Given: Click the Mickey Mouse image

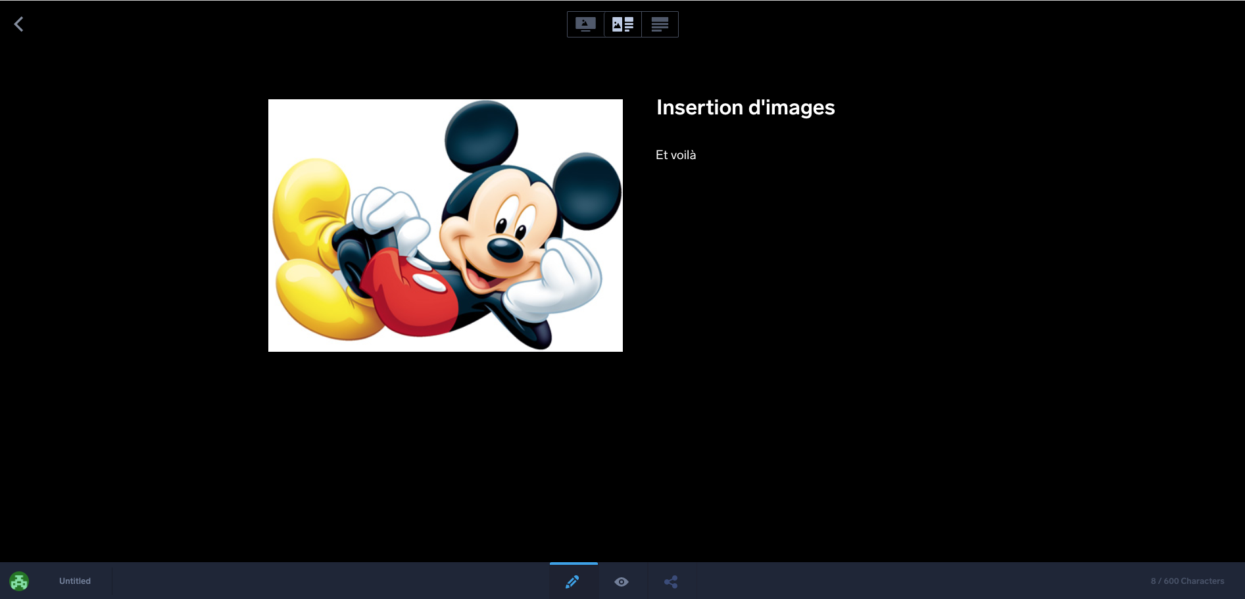Looking at the screenshot, I should tap(445, 226).
